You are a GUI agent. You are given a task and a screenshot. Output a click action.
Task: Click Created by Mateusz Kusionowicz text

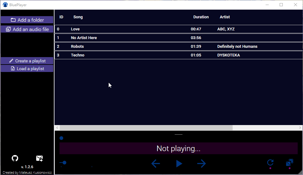pos(27,173)
